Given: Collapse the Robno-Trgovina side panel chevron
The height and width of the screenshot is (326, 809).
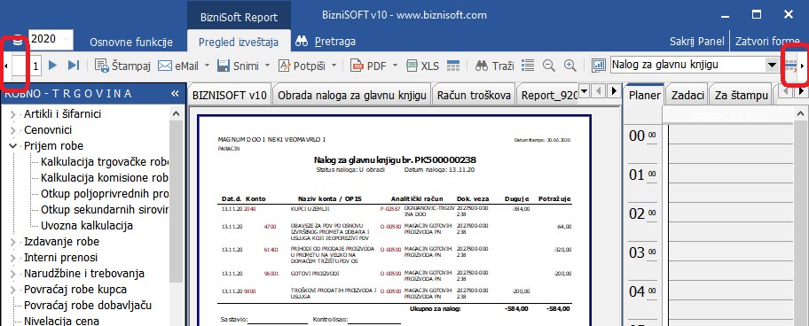Looking at the screenshot, I should click(x=175, y=94).
